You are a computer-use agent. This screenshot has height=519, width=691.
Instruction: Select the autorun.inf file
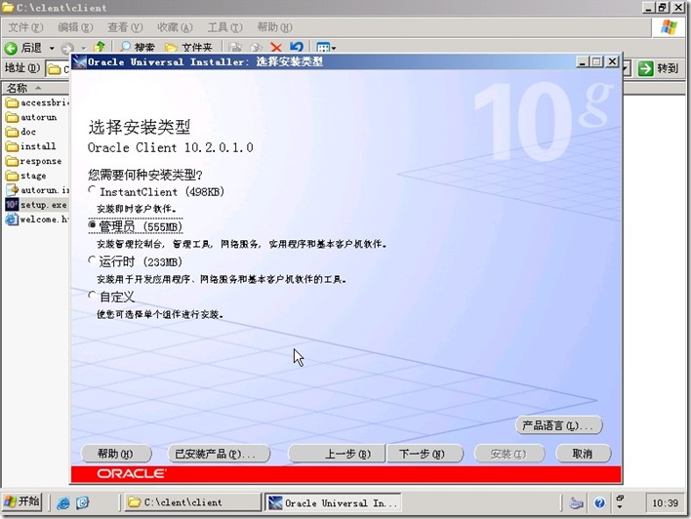click(37, 190)
